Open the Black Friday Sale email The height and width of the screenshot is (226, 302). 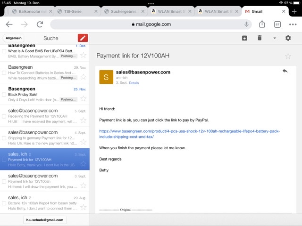coord(45,94)
